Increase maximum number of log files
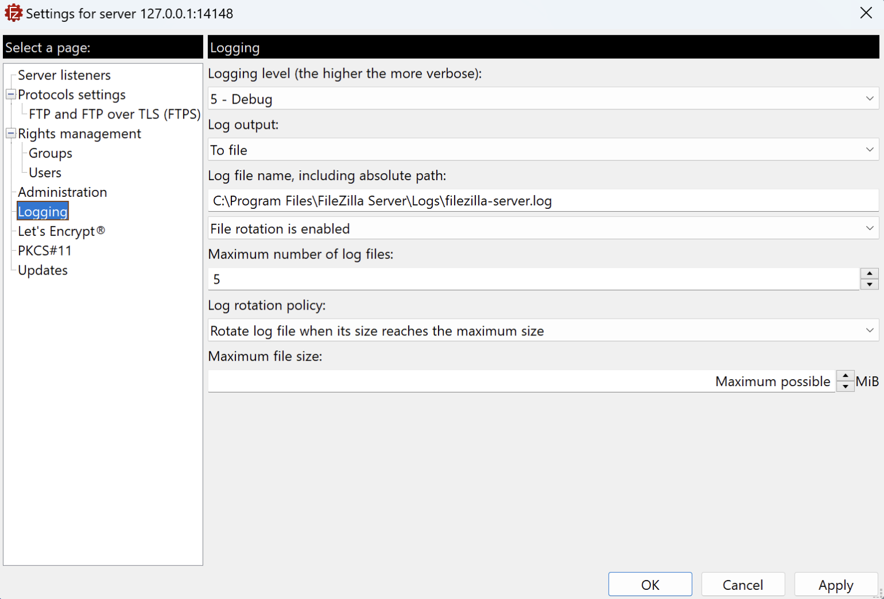 coord(870,274)
